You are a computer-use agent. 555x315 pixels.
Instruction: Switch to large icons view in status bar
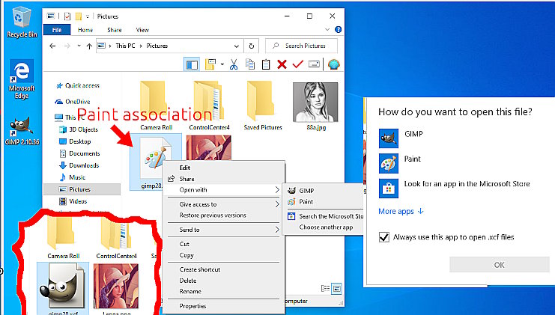point(336,289)
